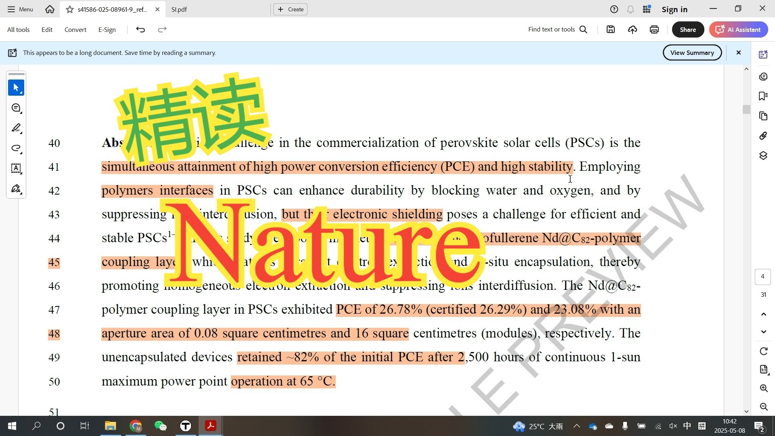Open the page thumbnails panel

click(763, 116)
